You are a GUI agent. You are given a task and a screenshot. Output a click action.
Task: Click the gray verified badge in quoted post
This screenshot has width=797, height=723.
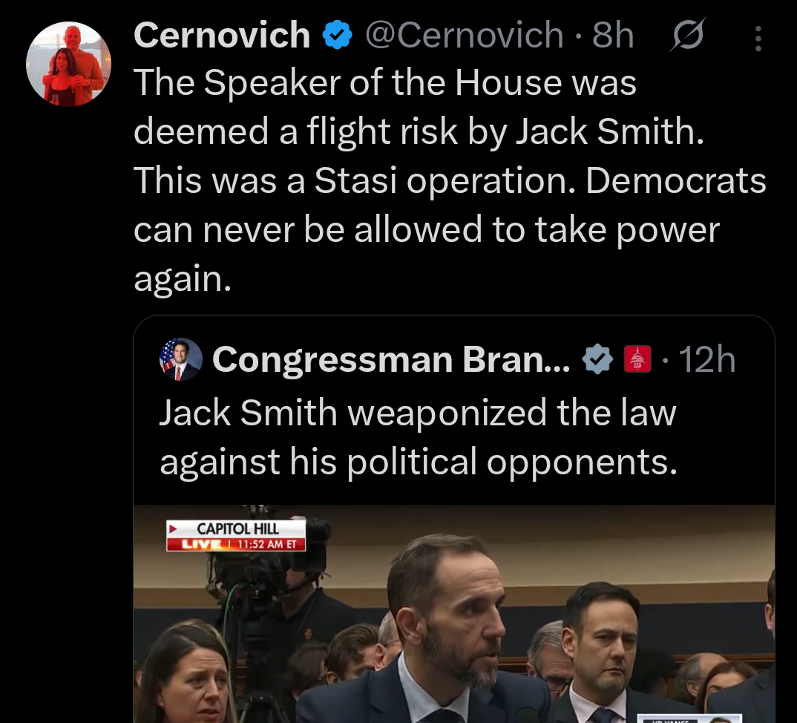597,359
